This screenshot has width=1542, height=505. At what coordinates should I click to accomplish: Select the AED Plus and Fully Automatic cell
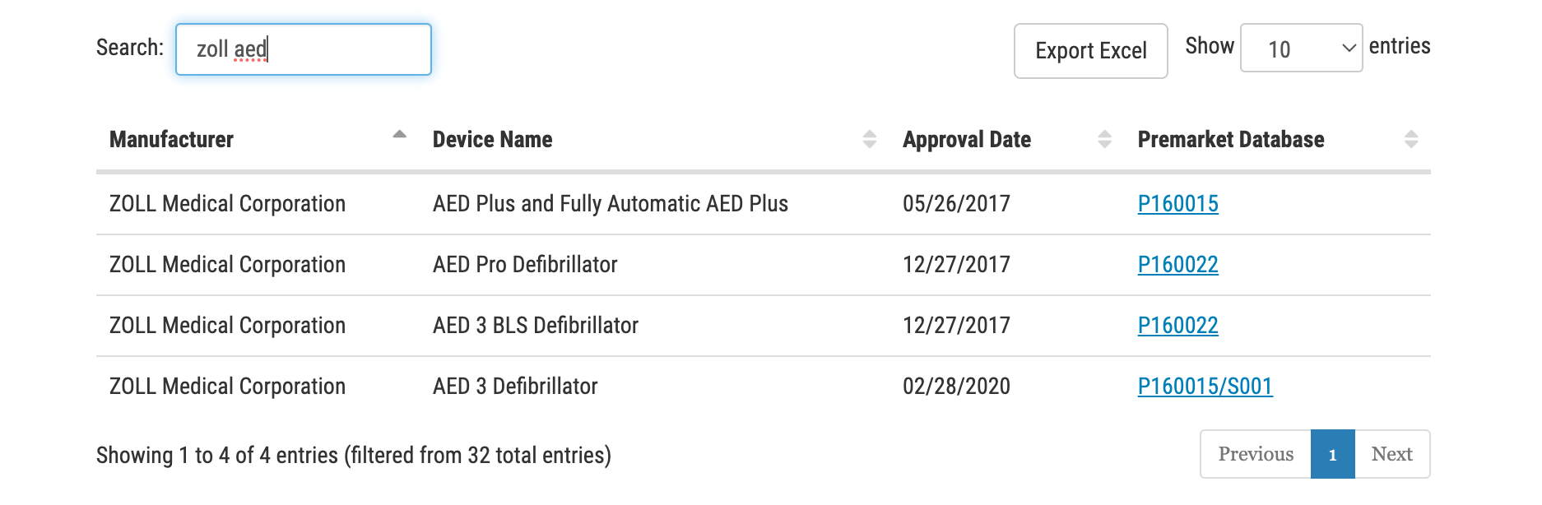[x=610, y=204]
